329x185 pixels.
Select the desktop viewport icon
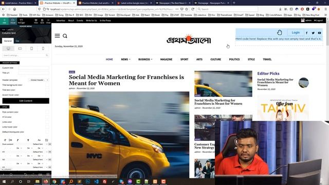point(8,48)
